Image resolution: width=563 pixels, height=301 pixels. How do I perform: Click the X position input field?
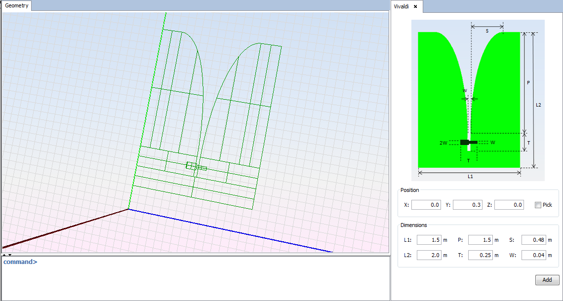pyautogui.click(x=426, y=205)
